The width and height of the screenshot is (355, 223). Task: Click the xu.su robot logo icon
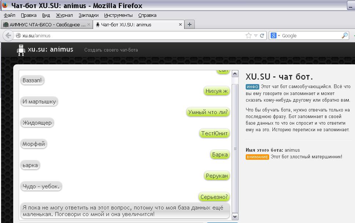tap(21, 50)
